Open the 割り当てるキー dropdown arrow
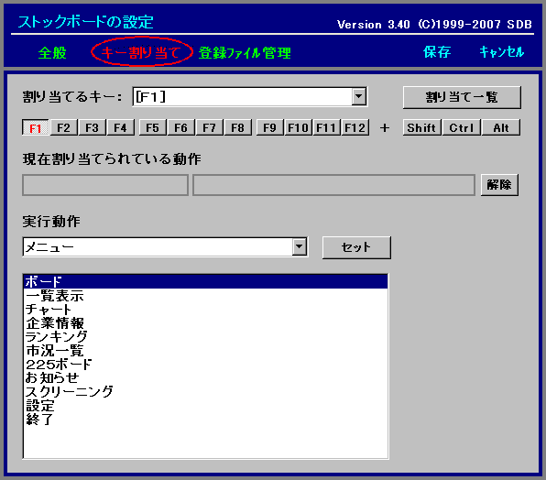 pyautogui.click(x=359, y=96)
